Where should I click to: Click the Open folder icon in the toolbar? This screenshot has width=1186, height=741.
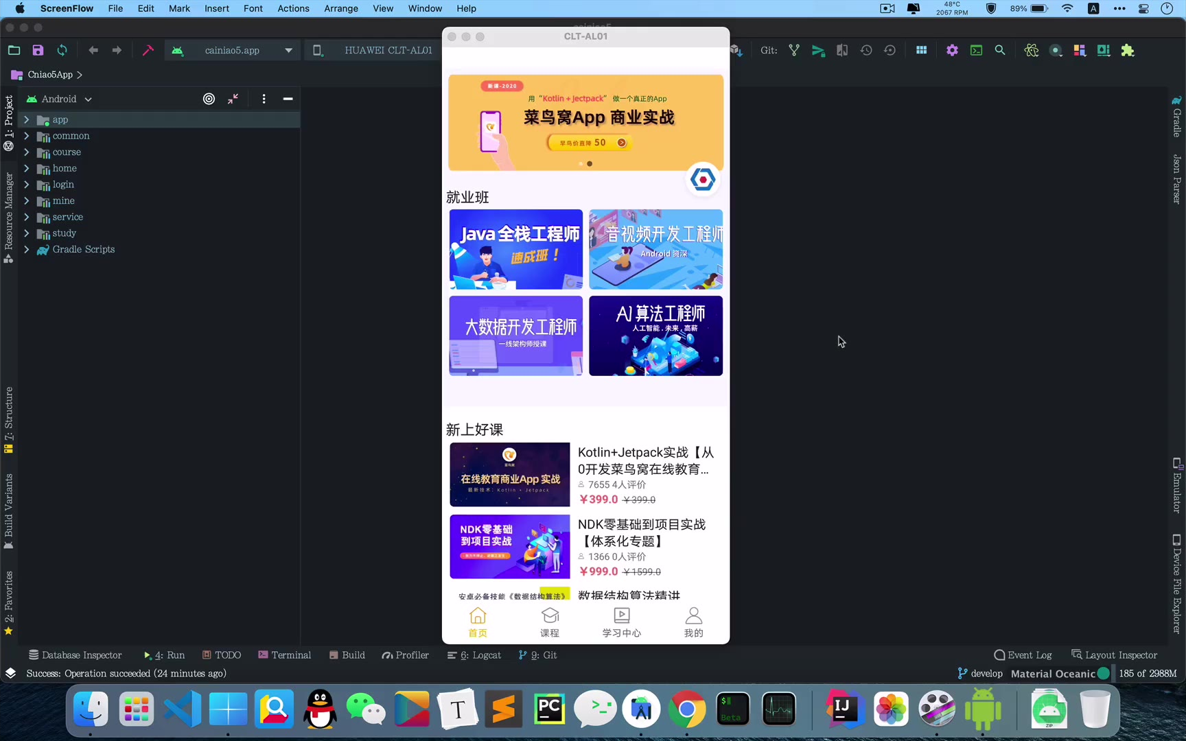click(14, 50)
